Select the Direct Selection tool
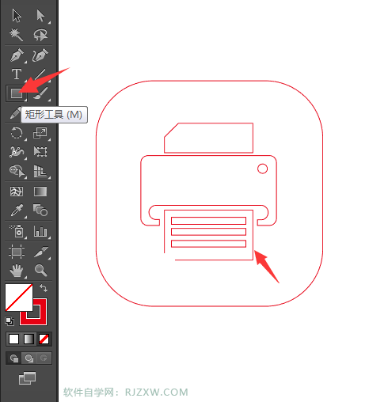369x402 pixels. [40, 16]
